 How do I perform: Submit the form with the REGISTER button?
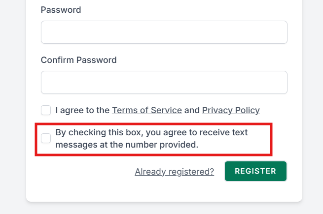tap(255, 171)
